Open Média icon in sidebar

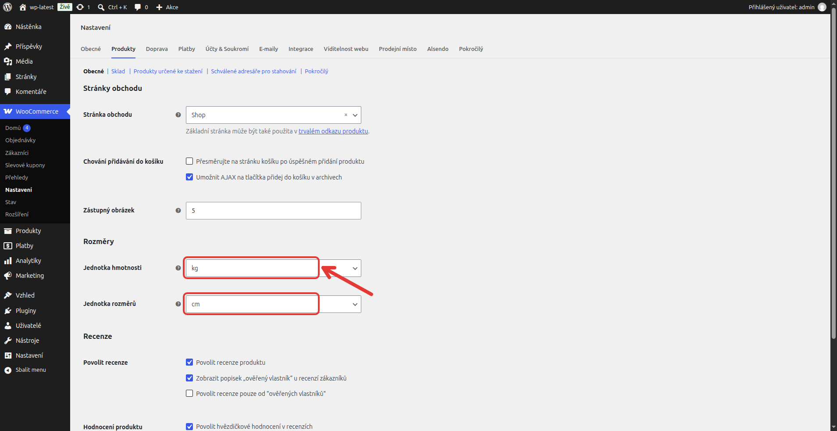[x=8, y=61]
